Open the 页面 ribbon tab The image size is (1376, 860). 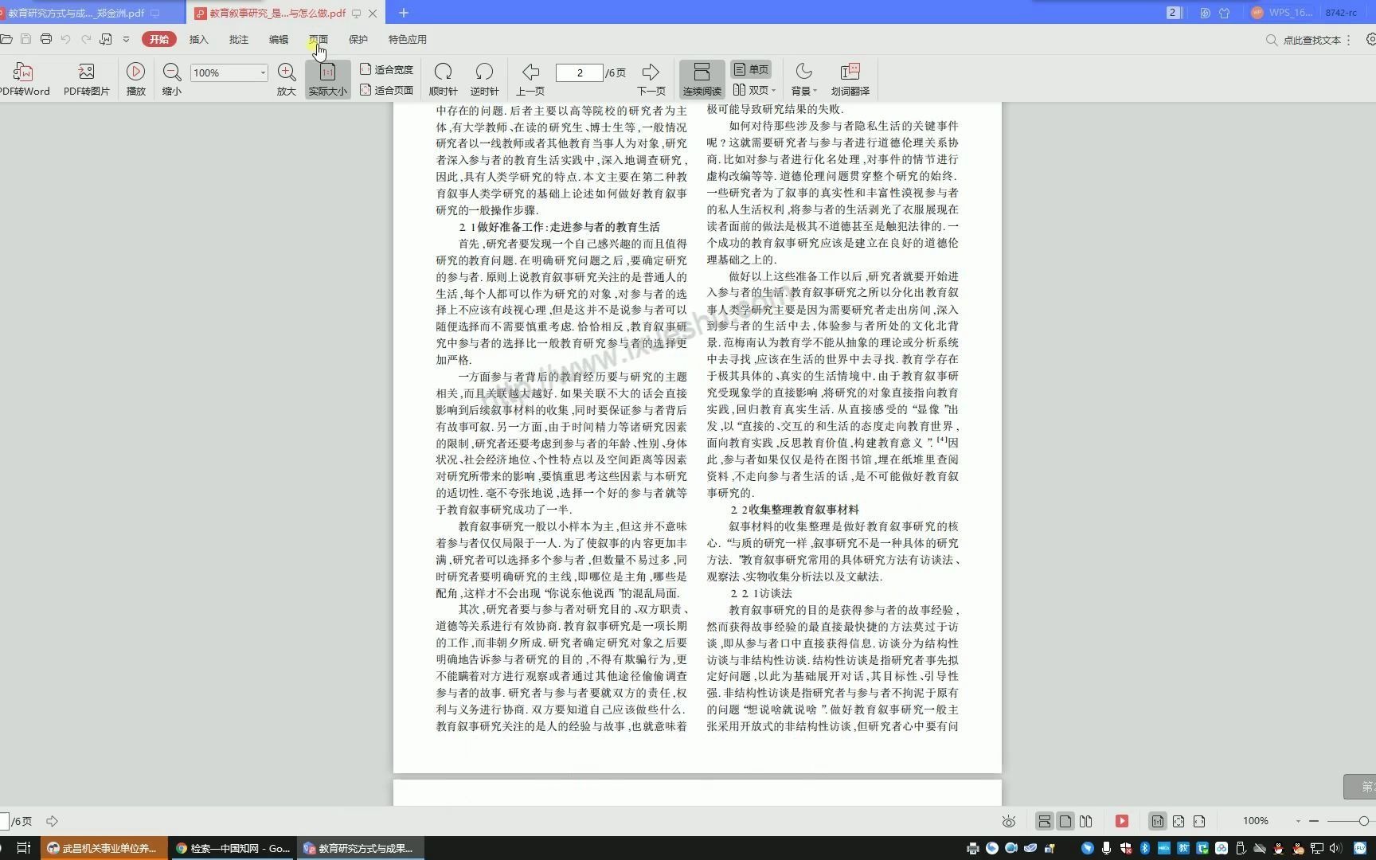(319, 39)
